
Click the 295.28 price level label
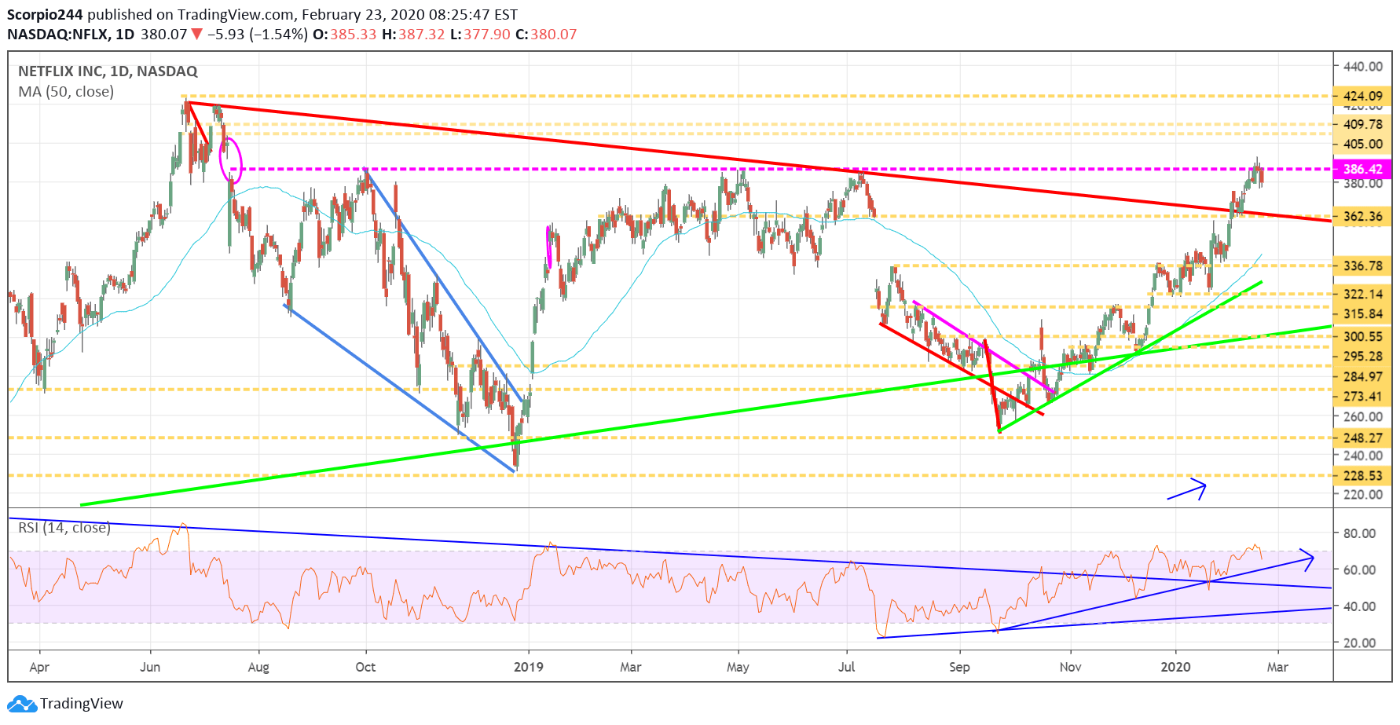(x=1363, y=356)
